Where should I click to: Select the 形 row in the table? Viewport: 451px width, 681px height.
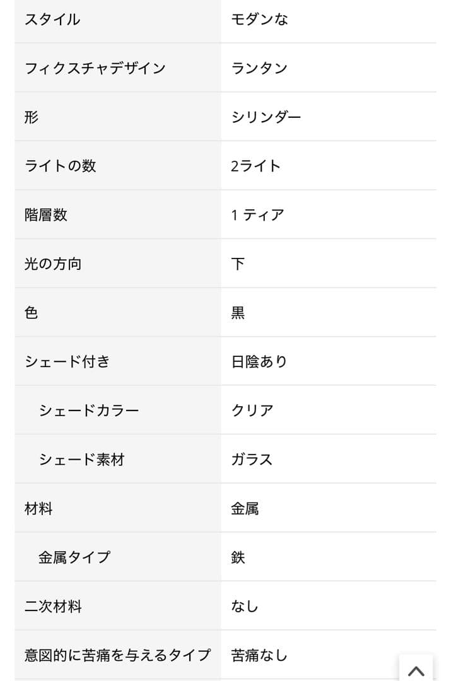coord(30,117)
